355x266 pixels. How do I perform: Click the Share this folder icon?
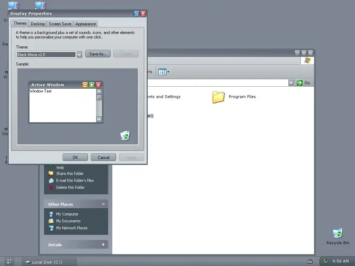(51, 174)
